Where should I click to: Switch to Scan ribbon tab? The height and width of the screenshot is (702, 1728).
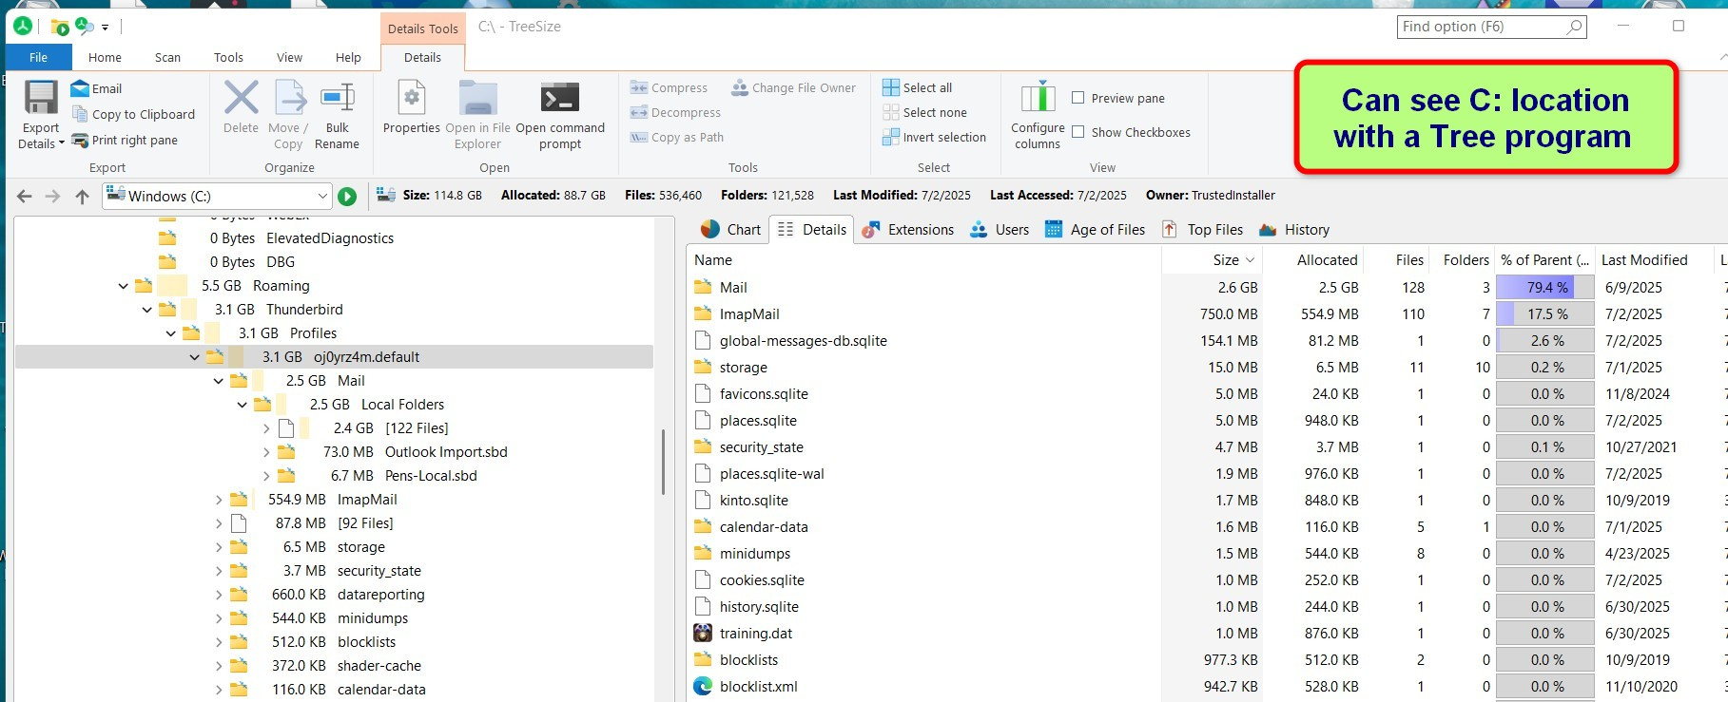click(167, 57)
